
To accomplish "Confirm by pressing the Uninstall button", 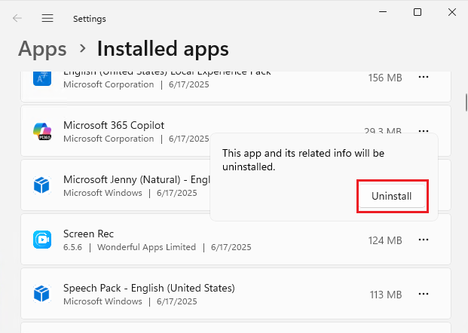I will pyautogui.click(x=392, y=196).
